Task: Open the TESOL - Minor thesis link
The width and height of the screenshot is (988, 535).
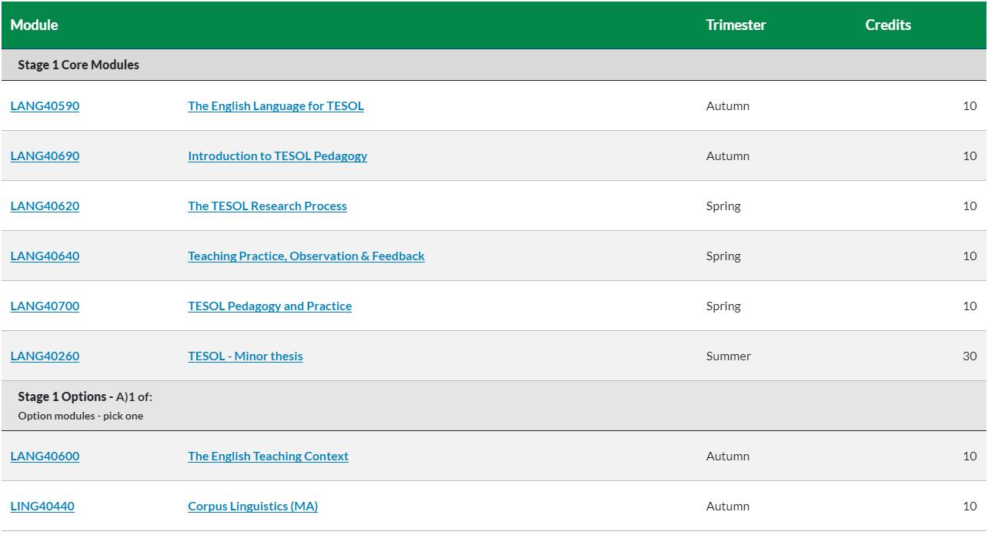Action: click(x=245, y=356)
